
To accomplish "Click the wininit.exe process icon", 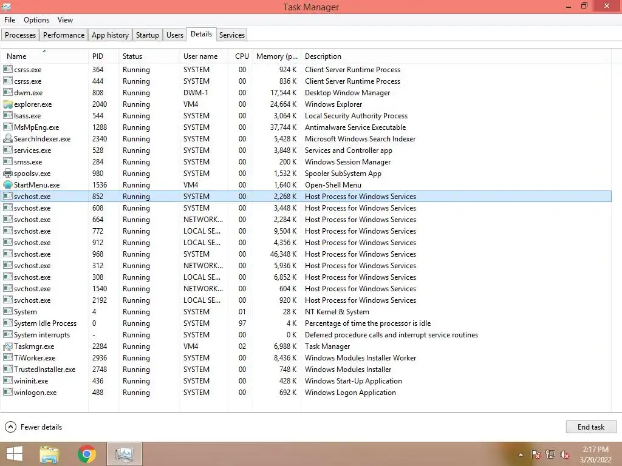I will click(7, 381).
